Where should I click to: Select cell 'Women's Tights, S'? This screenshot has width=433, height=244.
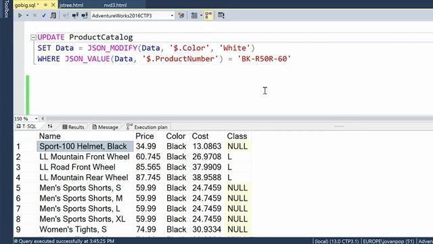pos(85,229)
